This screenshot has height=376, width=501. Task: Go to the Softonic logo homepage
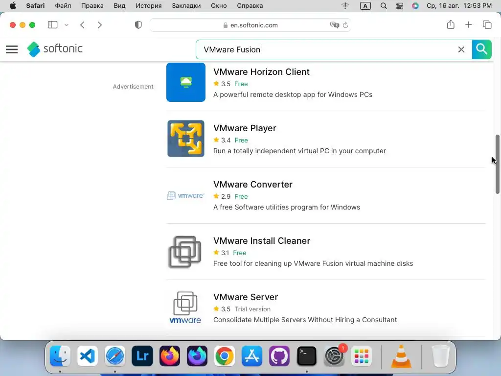(55, 49)
